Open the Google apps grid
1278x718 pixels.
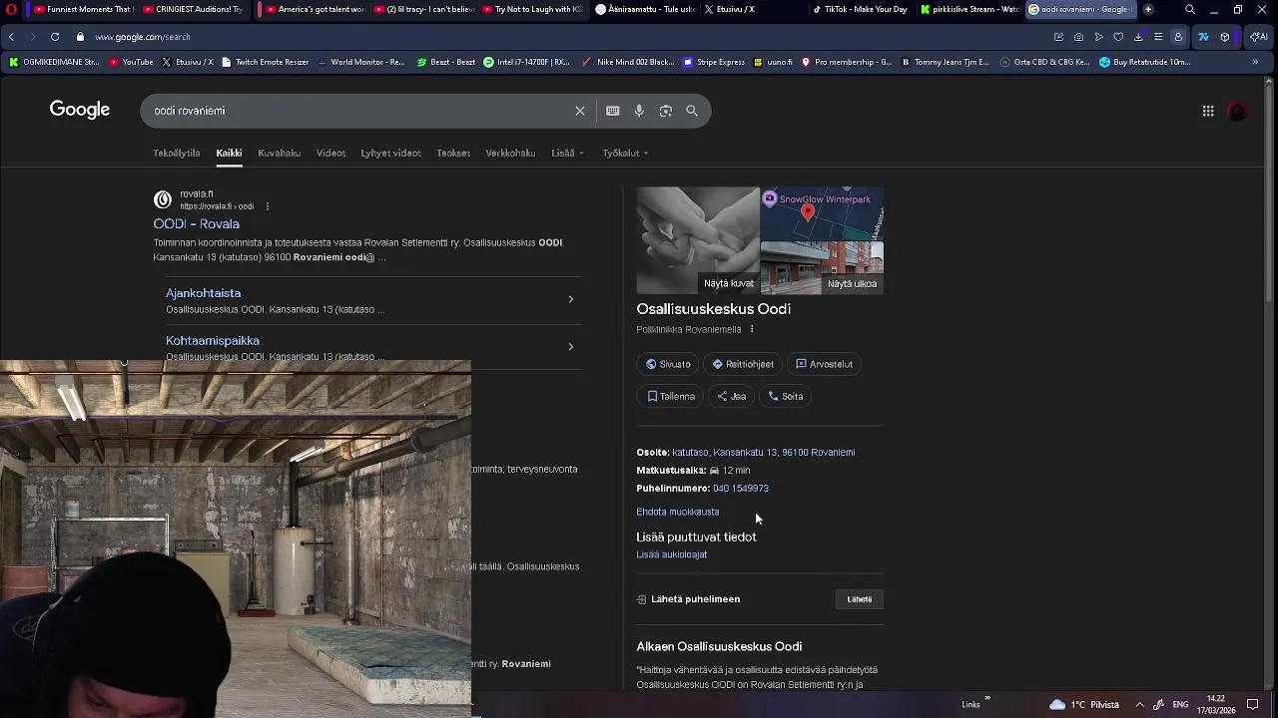(1208, 111)
